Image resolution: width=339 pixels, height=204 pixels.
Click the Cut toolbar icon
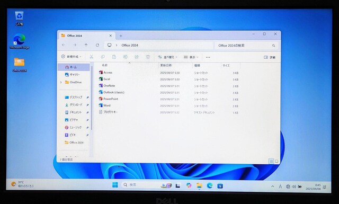point(92,57)
